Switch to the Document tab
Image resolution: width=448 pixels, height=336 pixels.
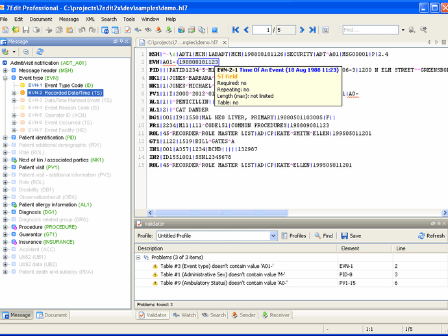click(52, 315)
